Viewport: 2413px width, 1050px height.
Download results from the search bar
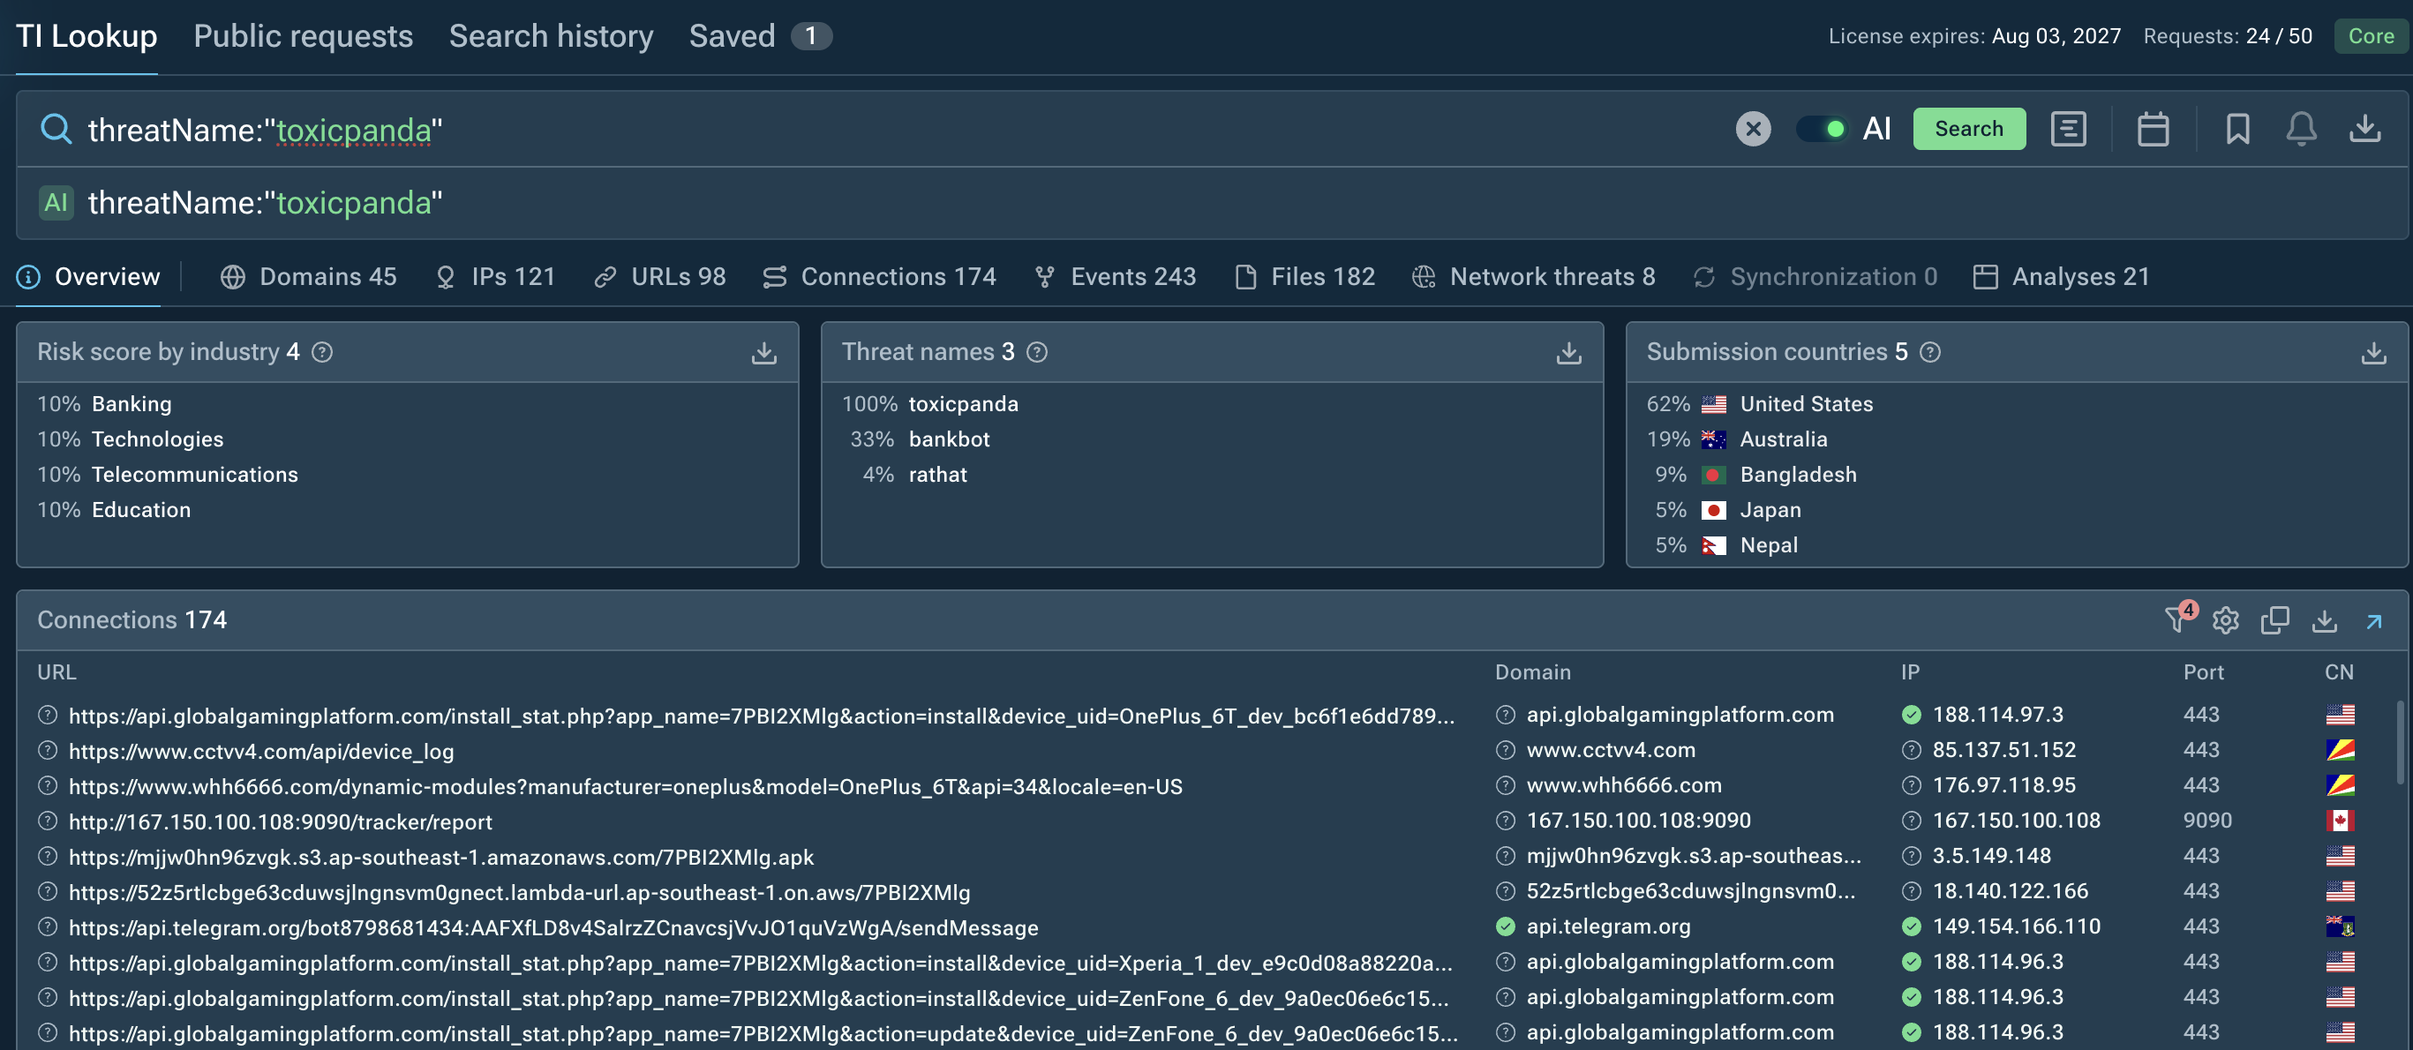coord(2365,128)
